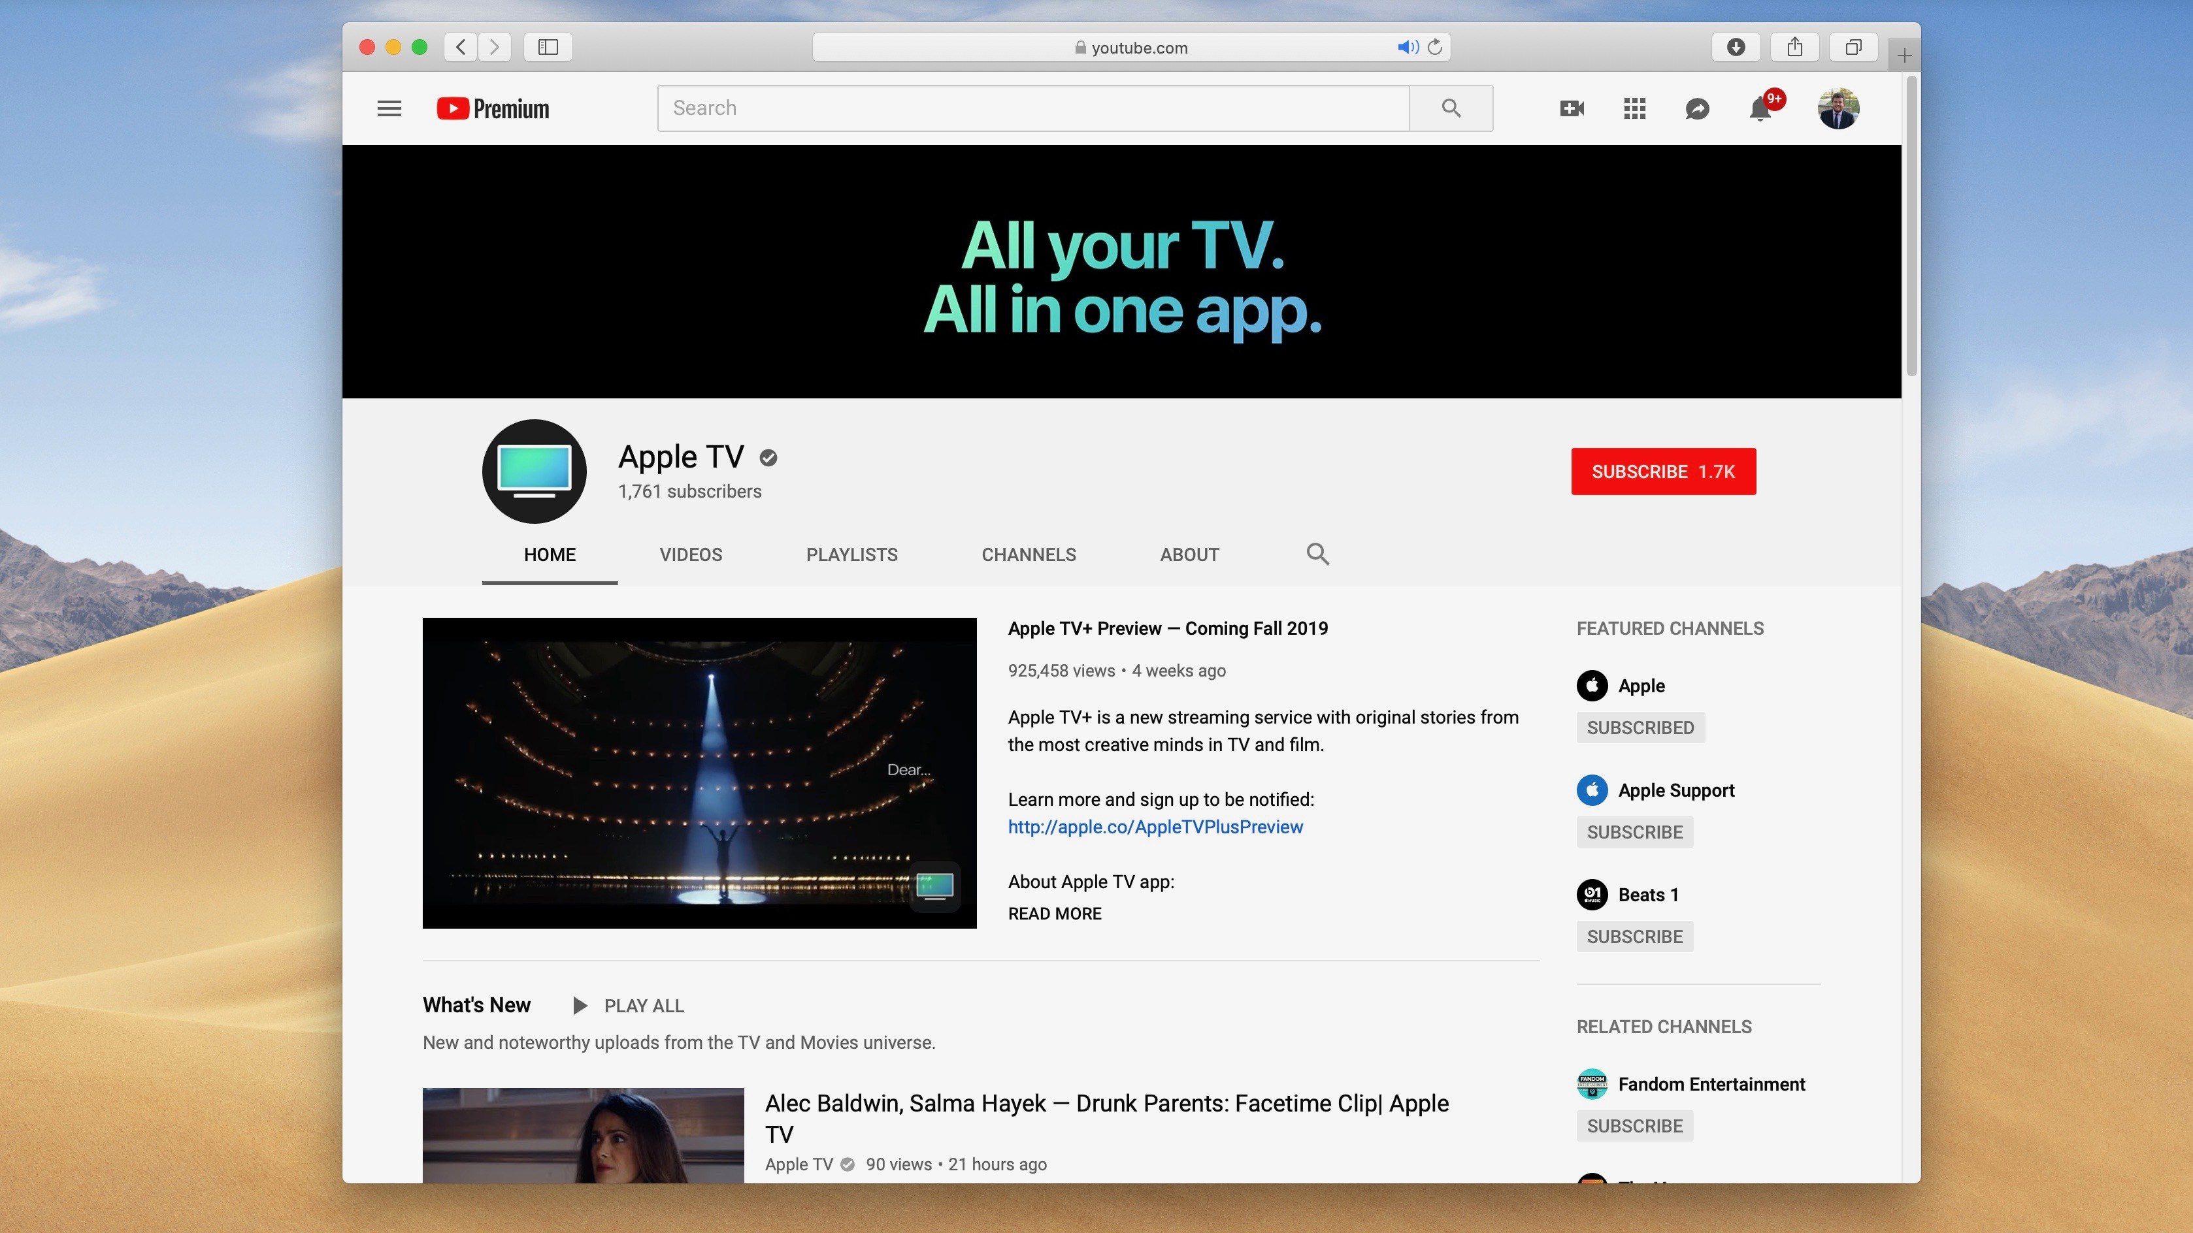Expand description with READ MORE
This screenshot has width=2193, height=1233.
(1054, 913)
